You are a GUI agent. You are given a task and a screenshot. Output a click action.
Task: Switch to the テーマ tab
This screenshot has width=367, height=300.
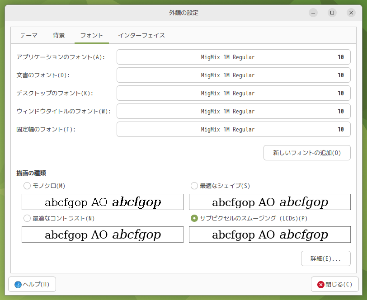click(28, 35)
